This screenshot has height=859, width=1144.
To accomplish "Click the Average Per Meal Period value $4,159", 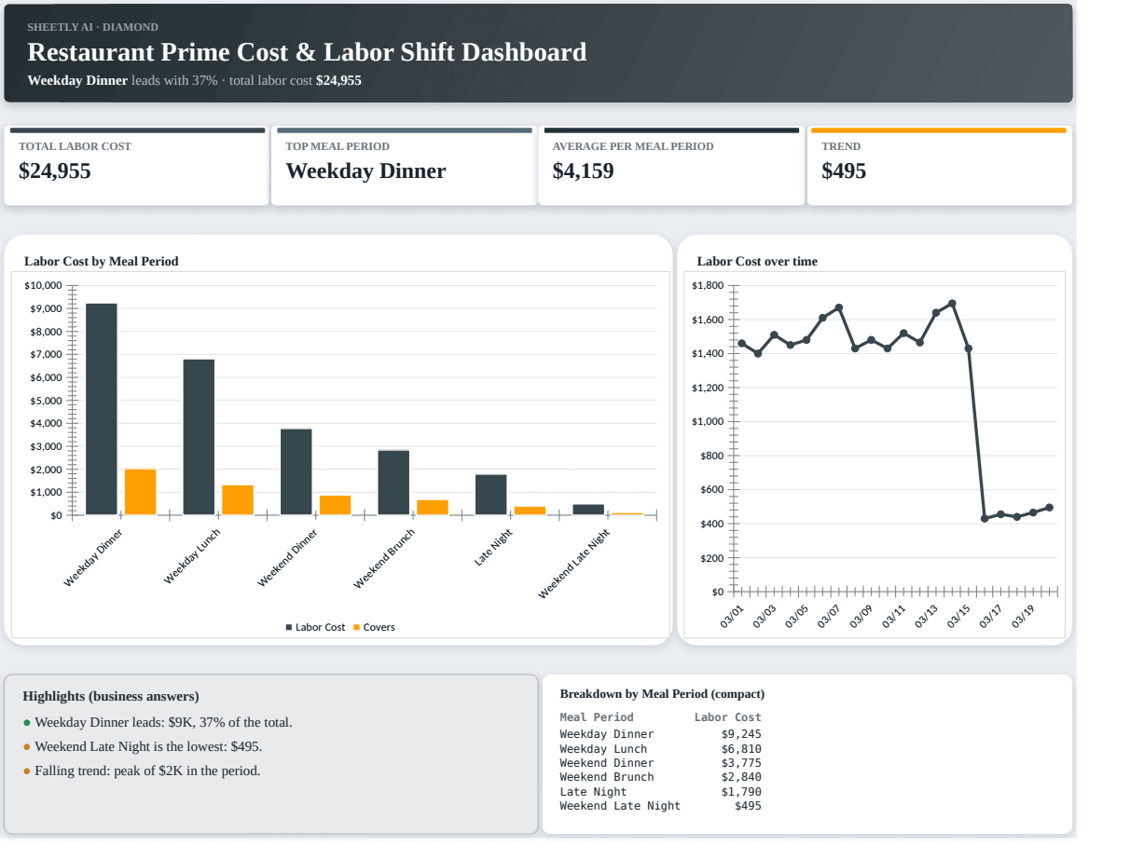I will (583, 171).
